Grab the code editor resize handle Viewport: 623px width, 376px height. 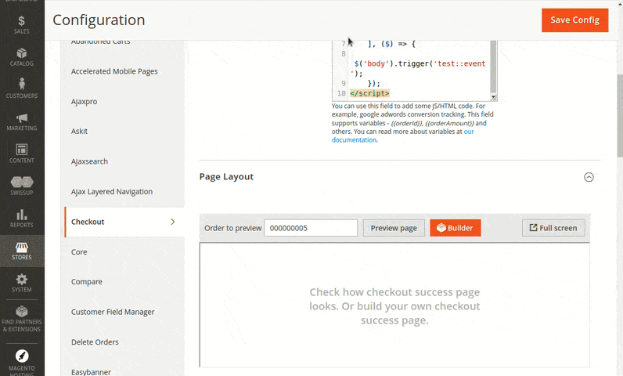[494, 97]
